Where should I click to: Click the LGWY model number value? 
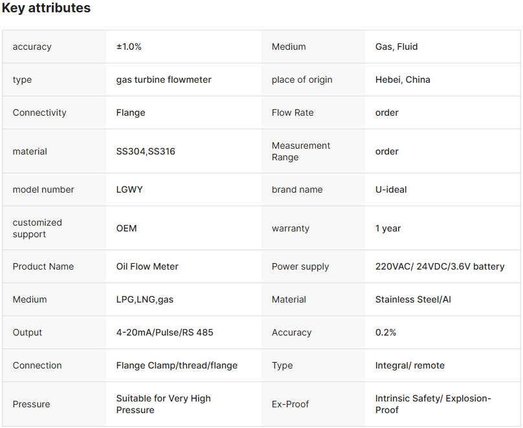tap(129, 189)
